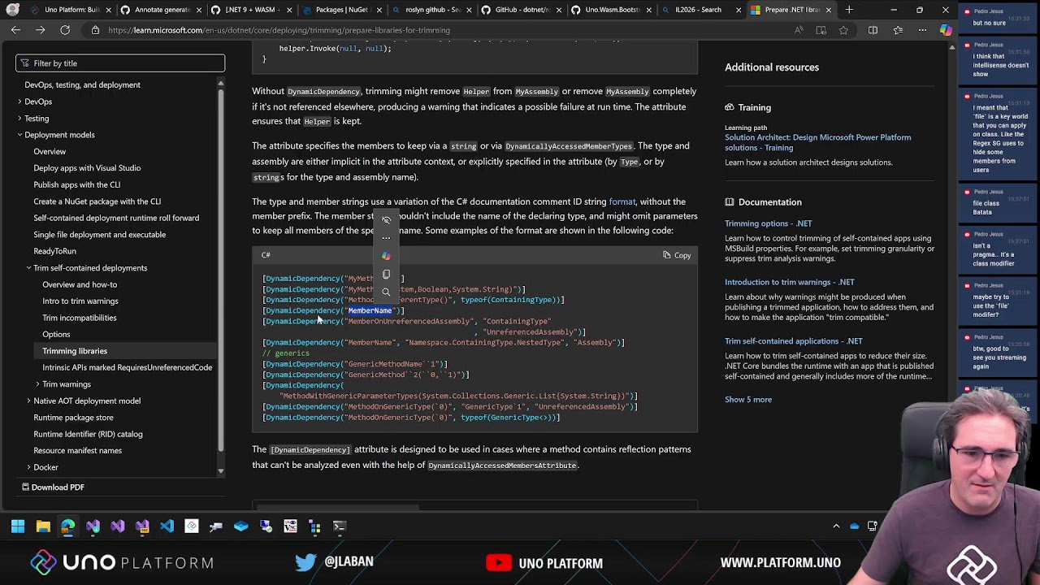
Task: Close the Prepare .NET libraries tab
Action: tap(828, 10)
